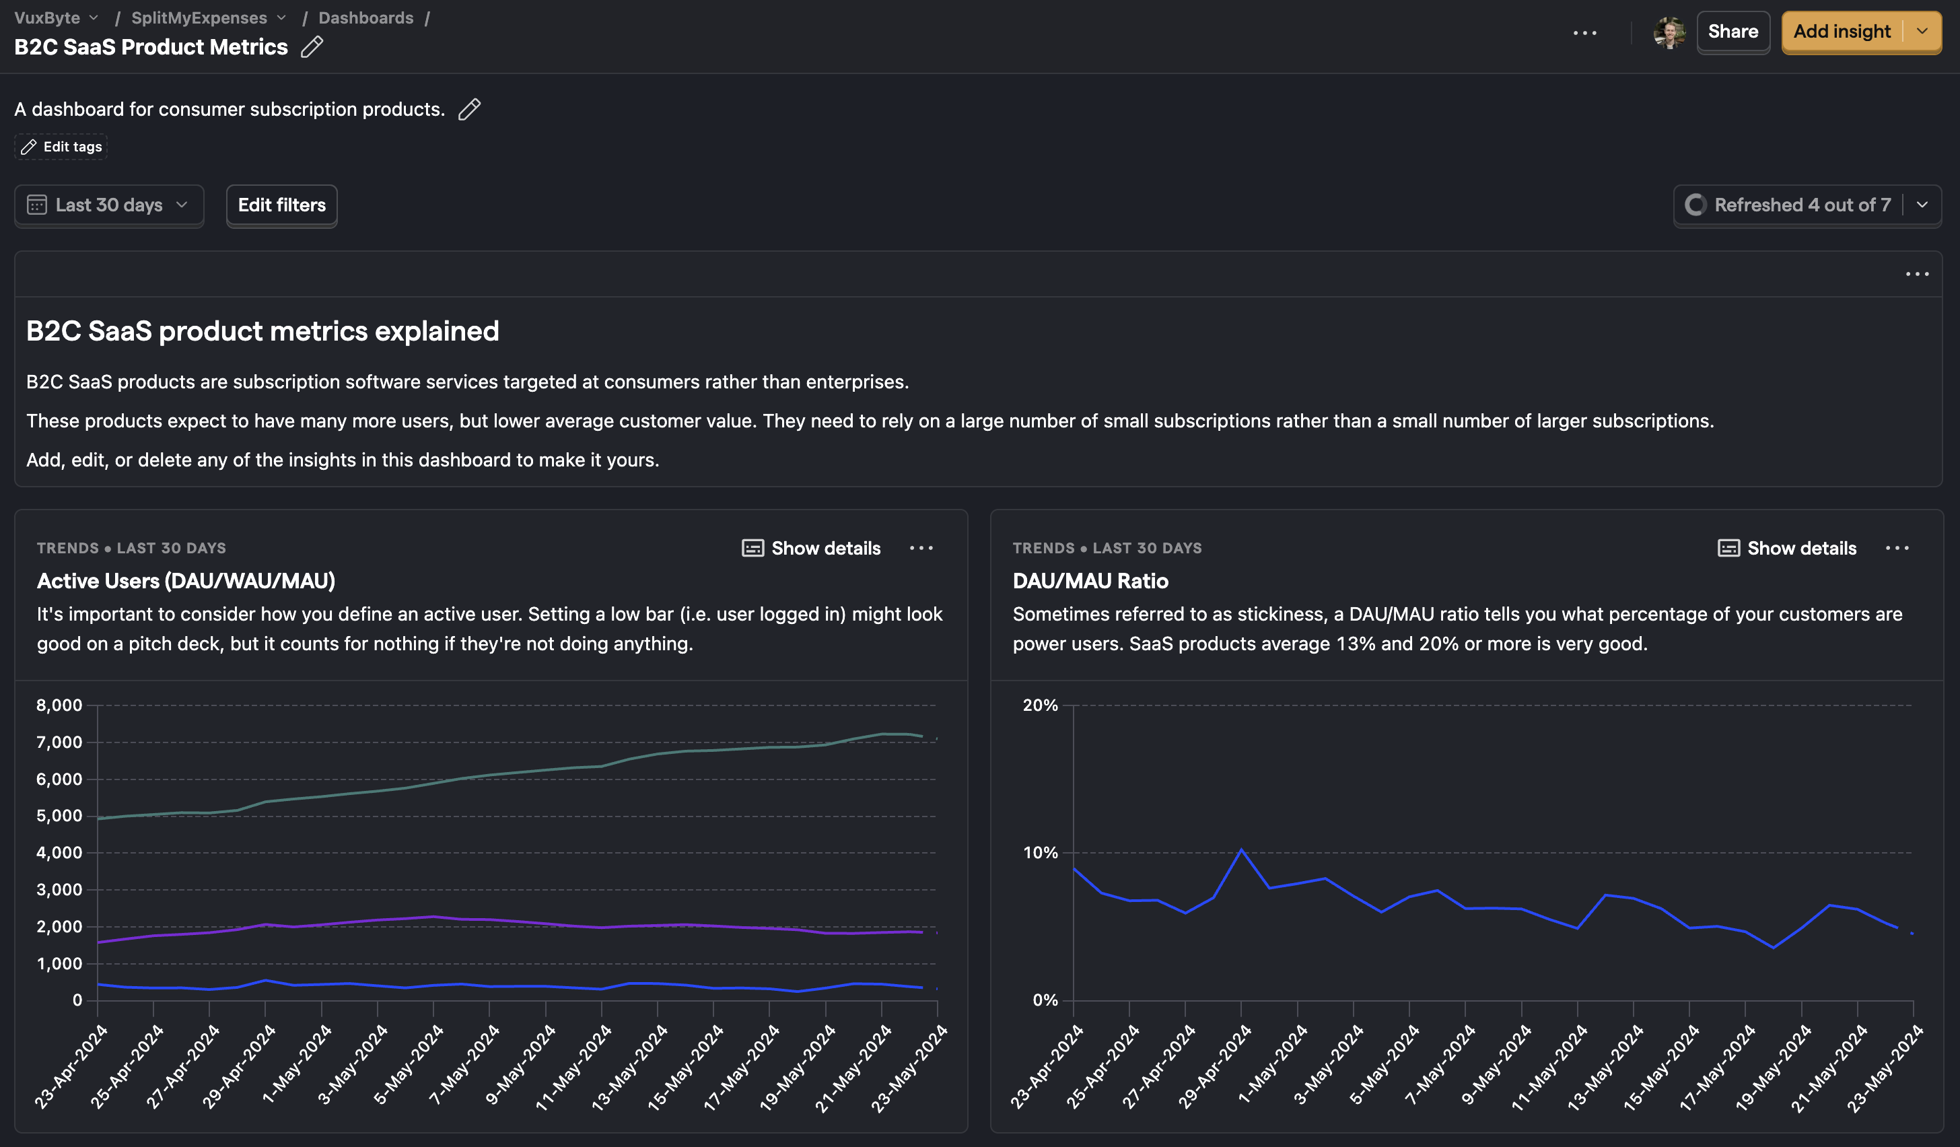Edit the dashboard title pencil icon

312,47
